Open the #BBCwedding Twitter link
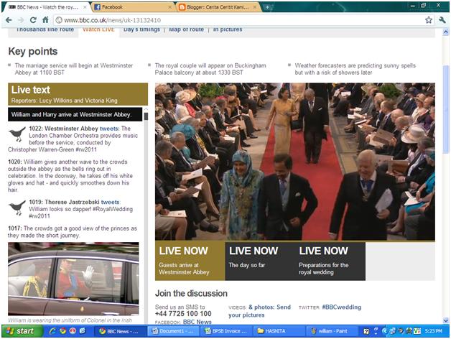This screenshot has height=339, width=451. point(341,307)
